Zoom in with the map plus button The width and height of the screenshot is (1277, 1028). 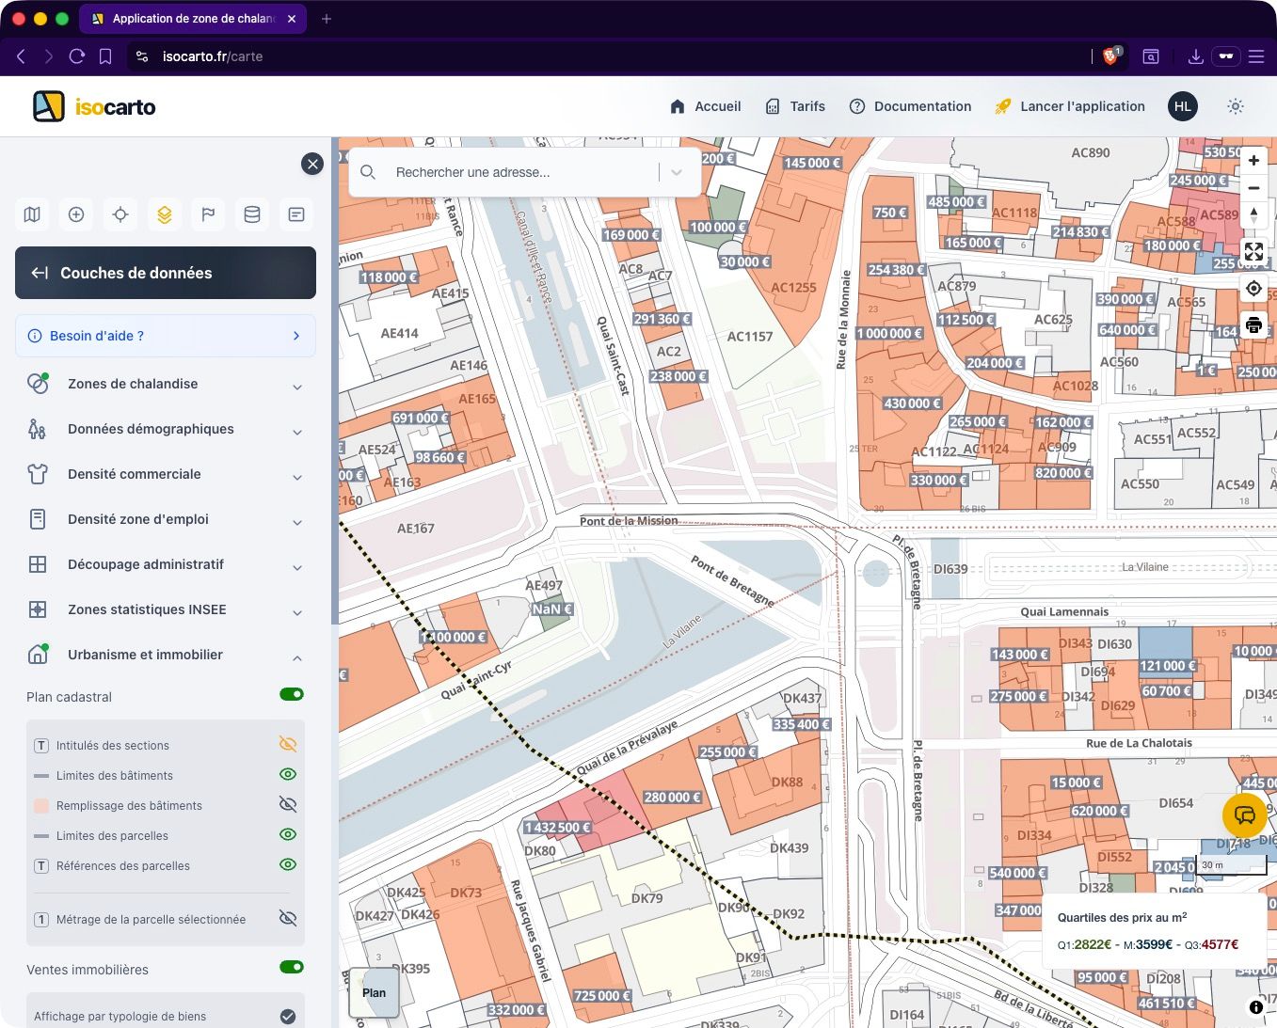[1253, 161]
